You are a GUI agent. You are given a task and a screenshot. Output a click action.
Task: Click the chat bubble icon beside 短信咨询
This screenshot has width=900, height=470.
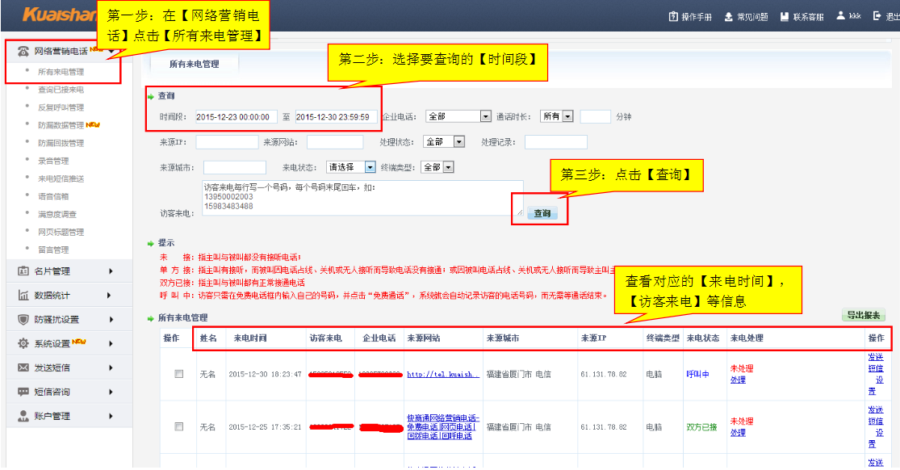[23, 392]
